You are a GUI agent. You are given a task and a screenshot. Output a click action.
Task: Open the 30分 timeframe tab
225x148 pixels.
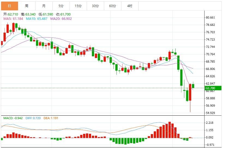[95, 6]
